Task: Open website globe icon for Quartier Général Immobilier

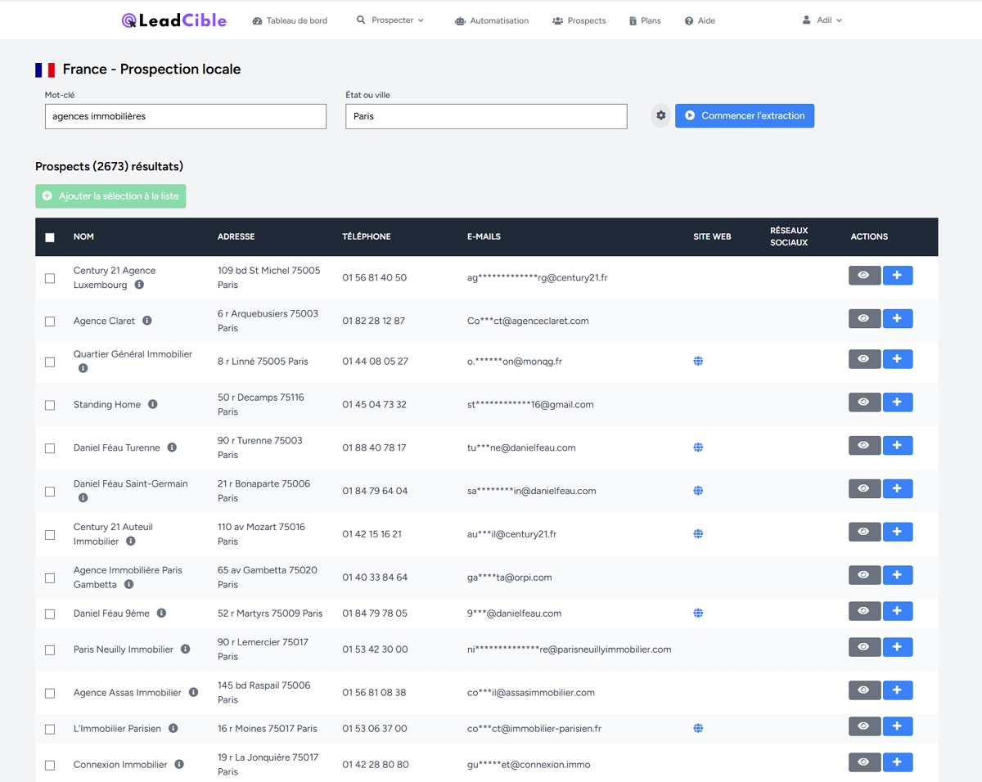Action: click(698, 361)
